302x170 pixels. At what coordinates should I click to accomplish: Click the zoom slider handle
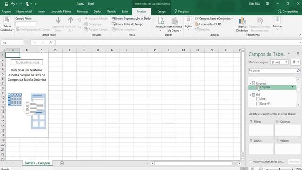(x=280, y=169)
